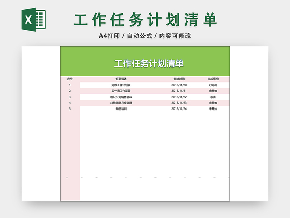Click 未开始 status in the 2018/11/21 row
The image size is (290, 218).
pos(213,91)
